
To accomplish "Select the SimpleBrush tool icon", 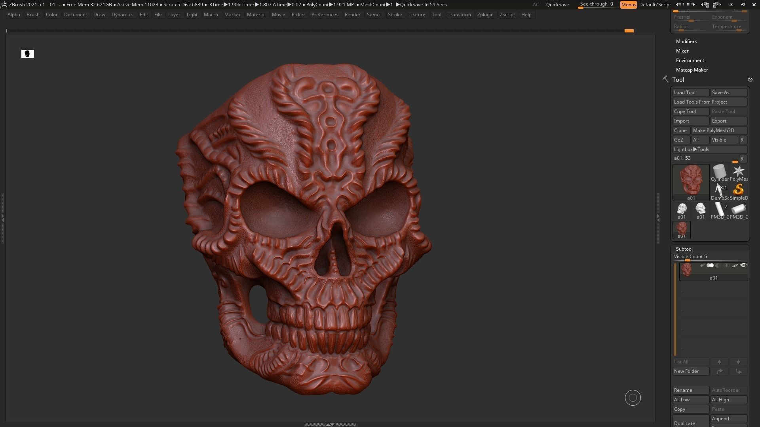I will 739,192.
